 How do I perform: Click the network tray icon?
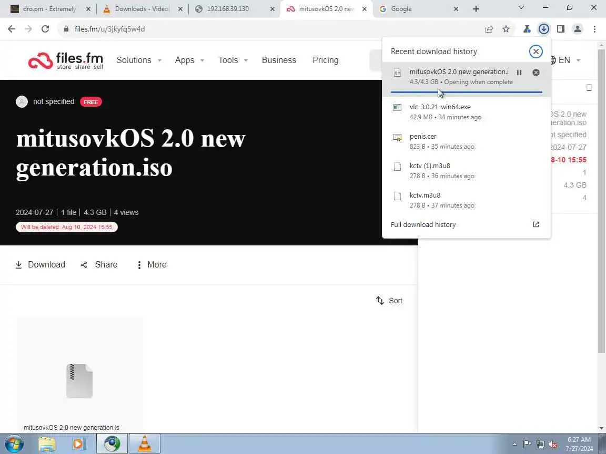tap(540, 444)
